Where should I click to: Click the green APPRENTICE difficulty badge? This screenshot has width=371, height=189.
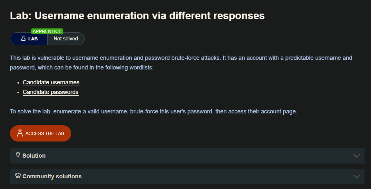pos(47,31)
